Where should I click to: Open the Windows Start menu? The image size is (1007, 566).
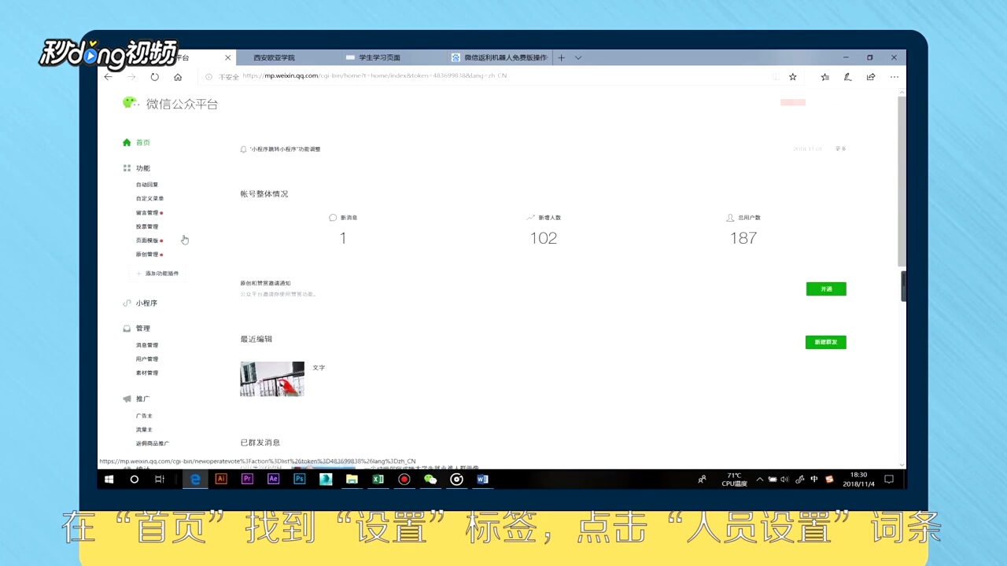coord(109,479)
